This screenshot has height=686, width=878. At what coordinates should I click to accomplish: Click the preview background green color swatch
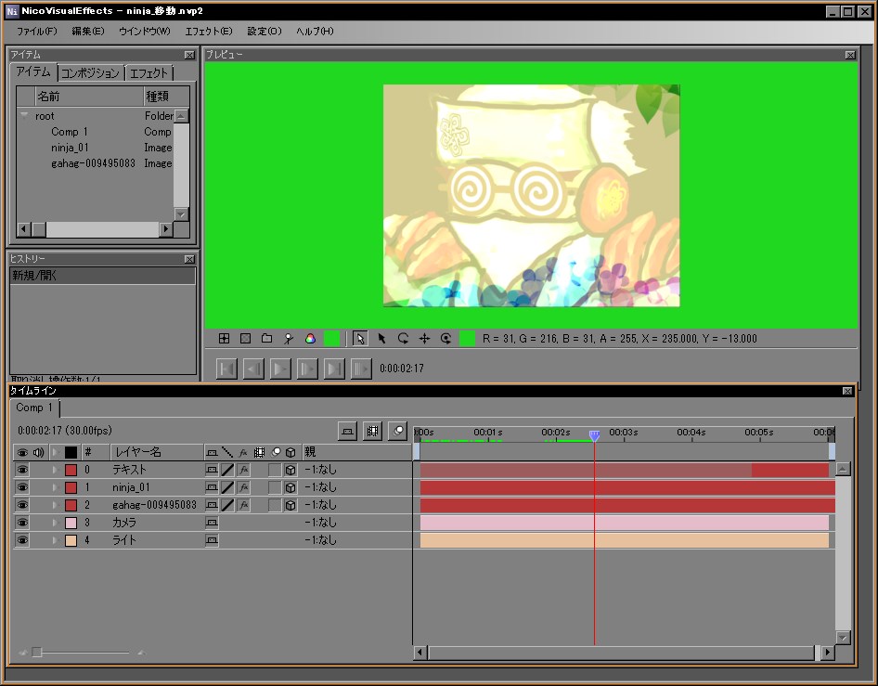pos(331,338)
